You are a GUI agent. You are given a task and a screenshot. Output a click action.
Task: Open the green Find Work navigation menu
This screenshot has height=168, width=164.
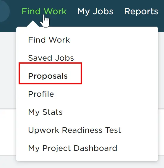click(44, 11)
